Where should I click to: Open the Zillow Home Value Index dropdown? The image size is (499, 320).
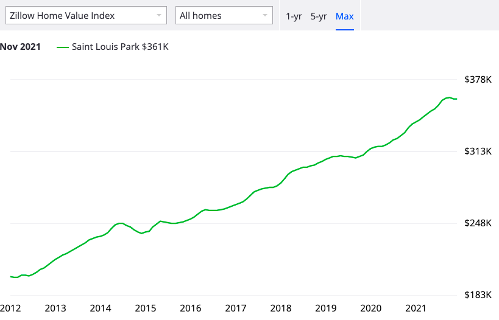[x=86, y=15]
